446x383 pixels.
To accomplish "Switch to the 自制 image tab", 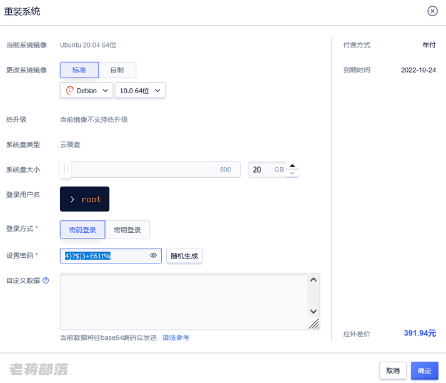I will point(117,70).
